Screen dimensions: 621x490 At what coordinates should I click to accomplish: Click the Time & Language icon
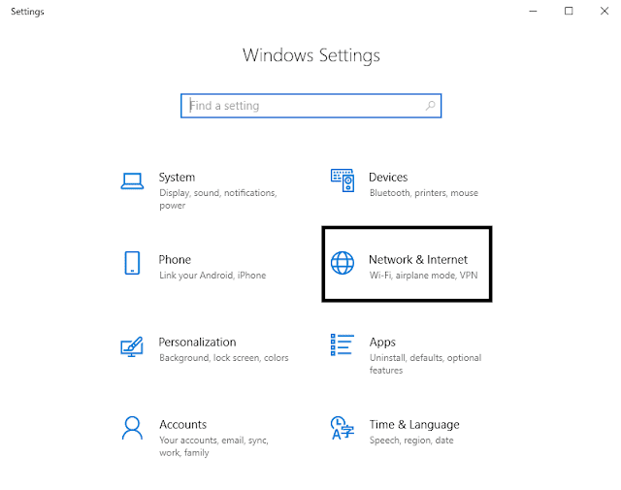coord(343,428)
